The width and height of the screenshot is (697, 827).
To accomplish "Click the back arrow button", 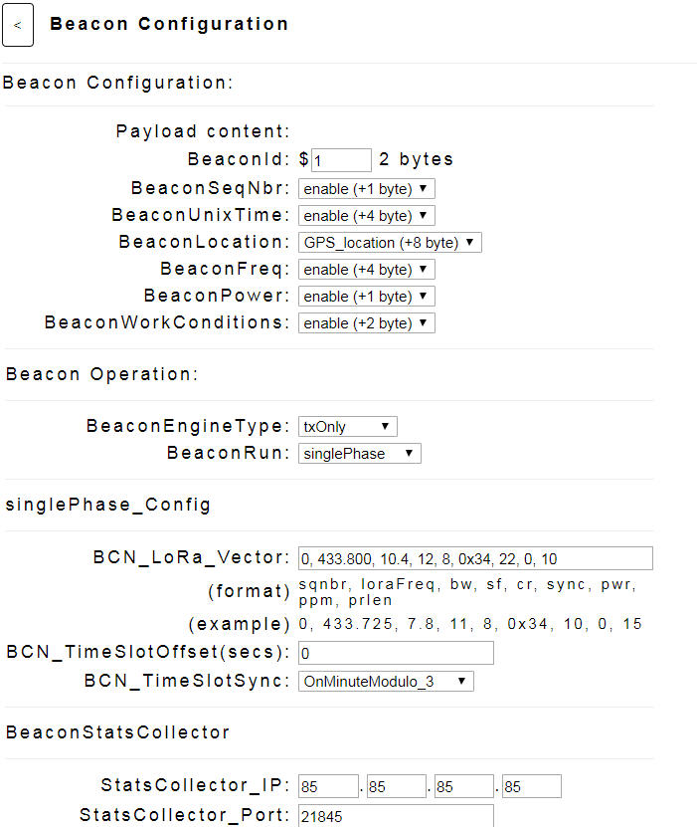I will click(18, 25).
